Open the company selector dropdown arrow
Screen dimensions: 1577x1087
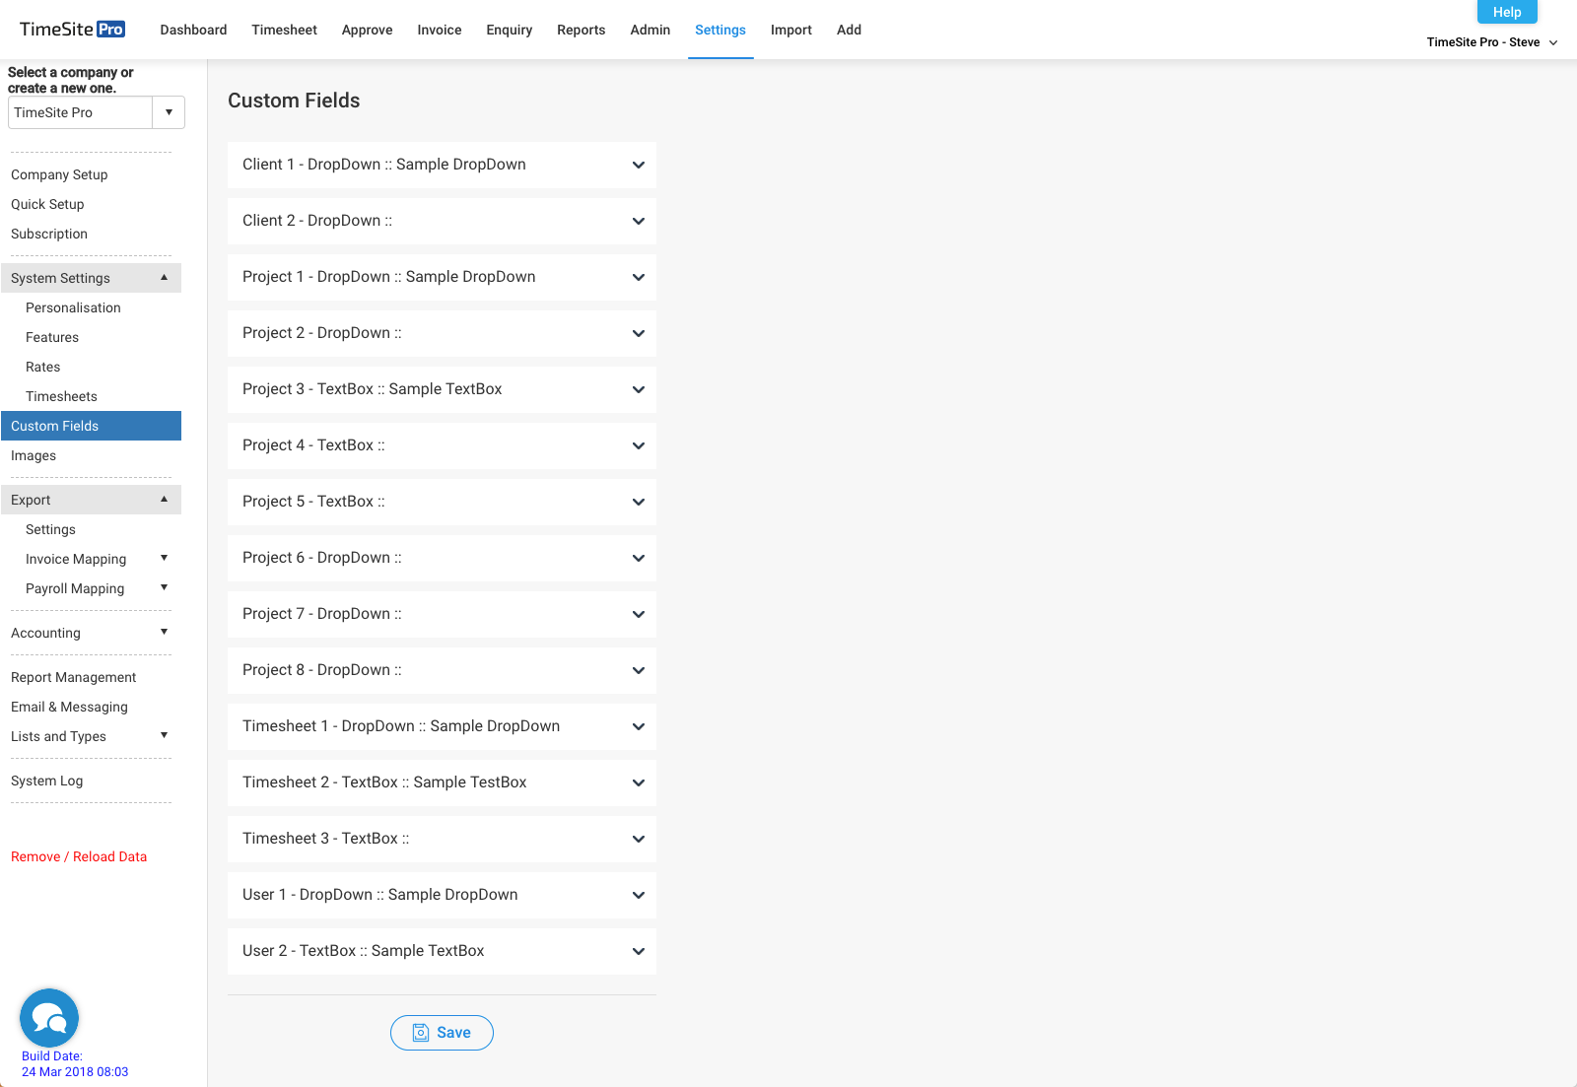[169, 112]
